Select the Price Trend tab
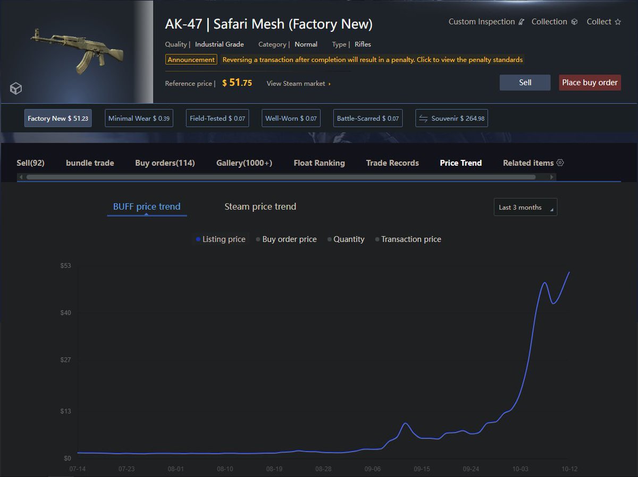 click(x=461, y=163)
